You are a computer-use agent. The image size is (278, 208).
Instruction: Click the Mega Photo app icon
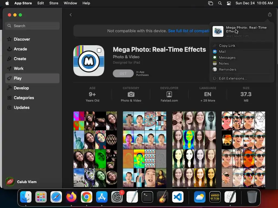pos(89,61)
